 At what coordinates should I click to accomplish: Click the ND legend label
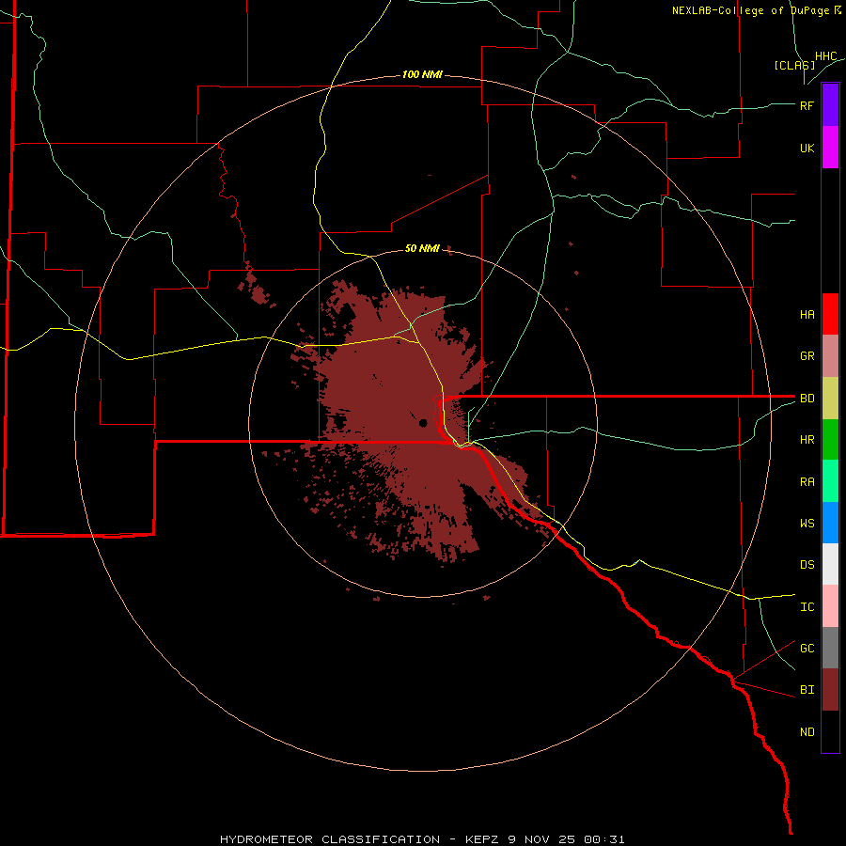[807, 732]
